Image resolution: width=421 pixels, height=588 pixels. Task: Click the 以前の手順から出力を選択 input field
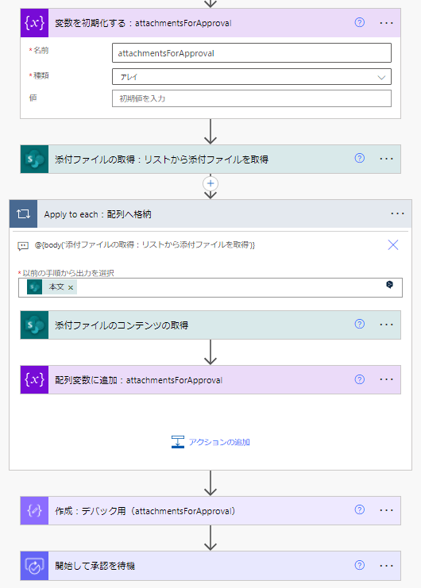(x=210, y=287)
